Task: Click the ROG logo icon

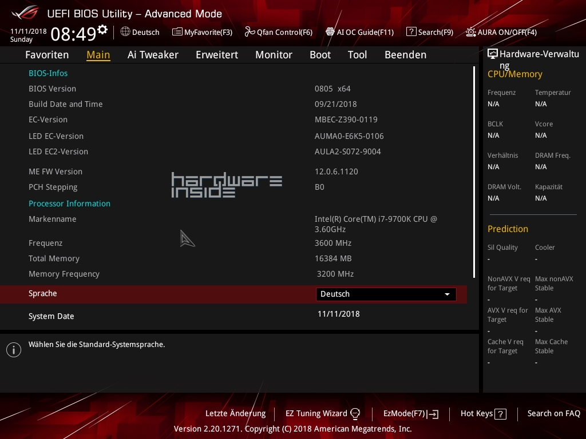Action: pos(25,13)
